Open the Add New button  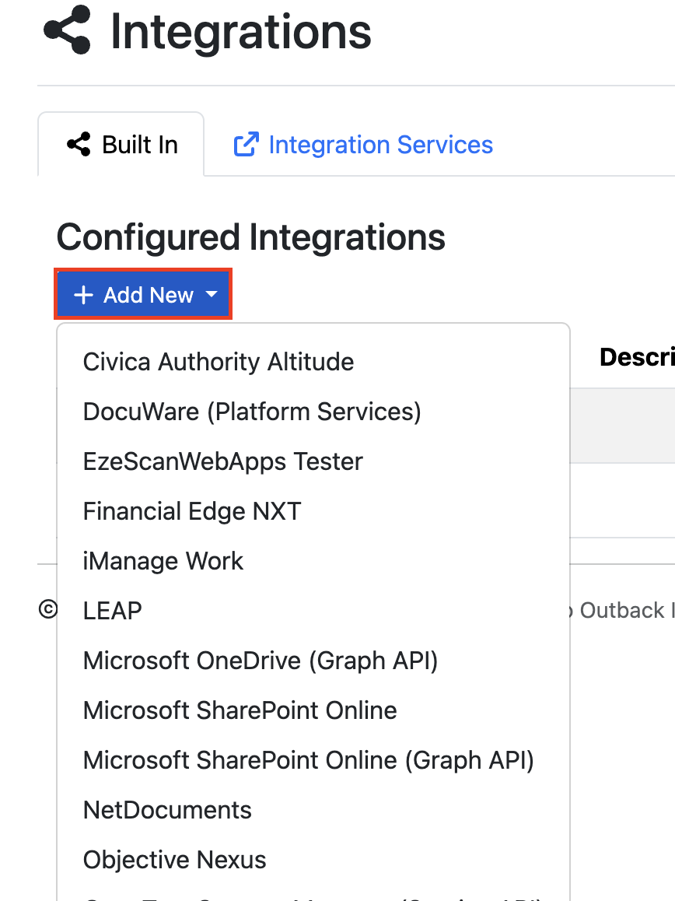tap(143, 294)
